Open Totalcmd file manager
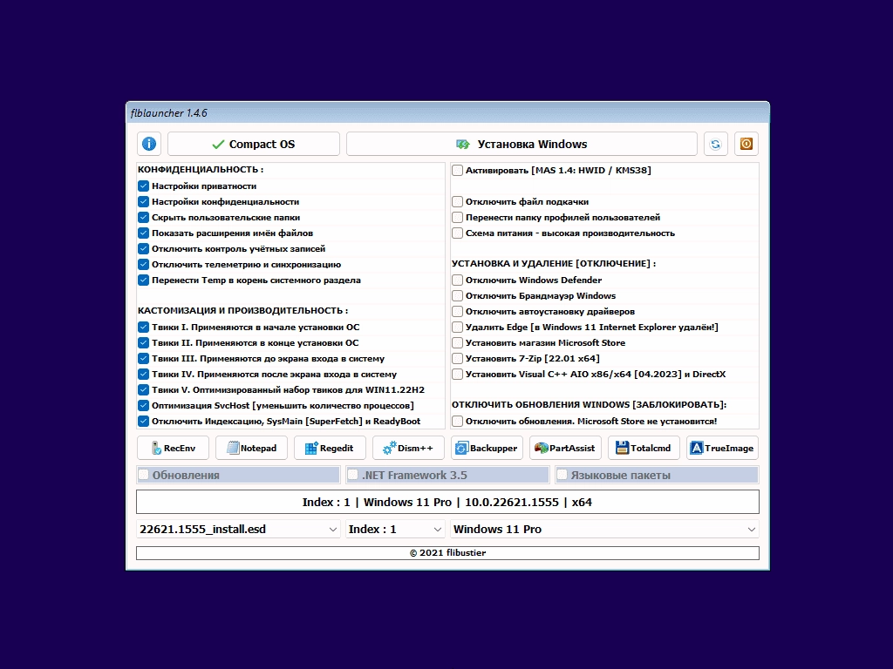 pyautogui.click(x=644, y=449)
